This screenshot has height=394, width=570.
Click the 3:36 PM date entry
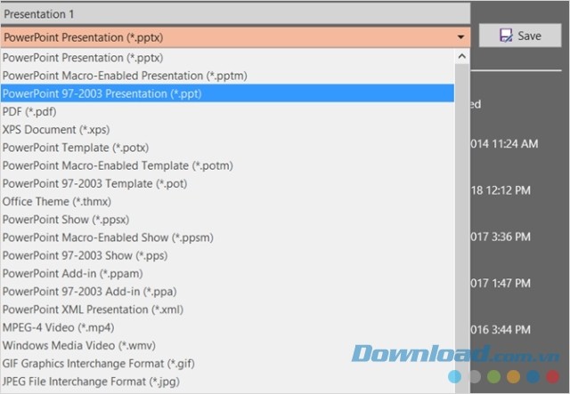pyautogui.click(x=501, y=237)
